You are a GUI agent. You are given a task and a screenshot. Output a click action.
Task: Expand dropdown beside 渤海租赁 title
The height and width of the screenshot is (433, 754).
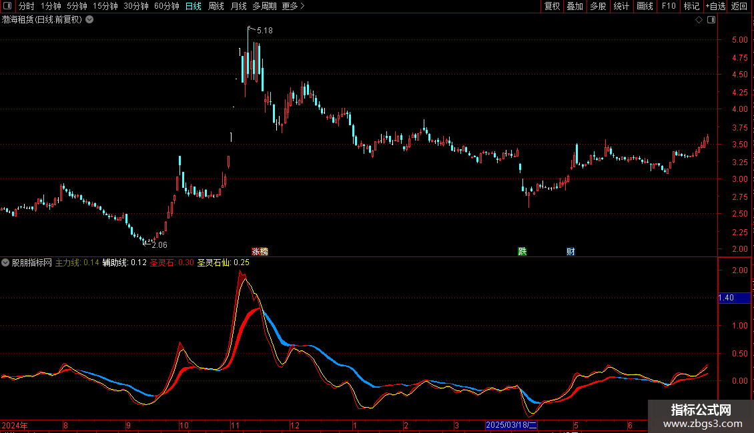89,20
